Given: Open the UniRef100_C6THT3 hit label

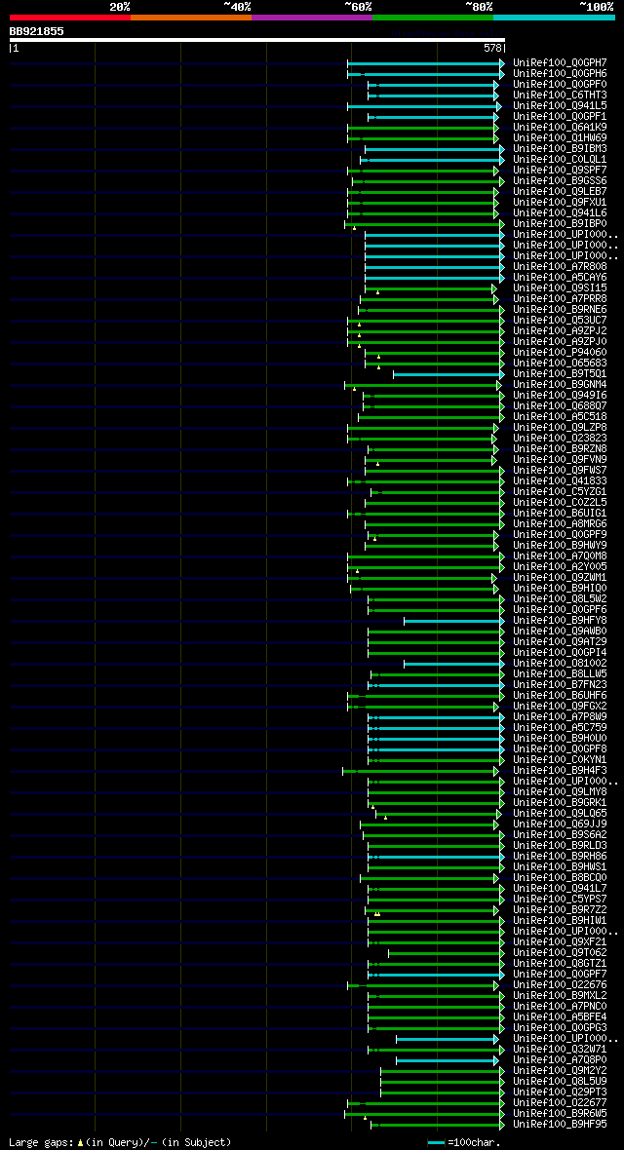Looking at the screenshot, I should pyautogui.click(x=560, y=96).
